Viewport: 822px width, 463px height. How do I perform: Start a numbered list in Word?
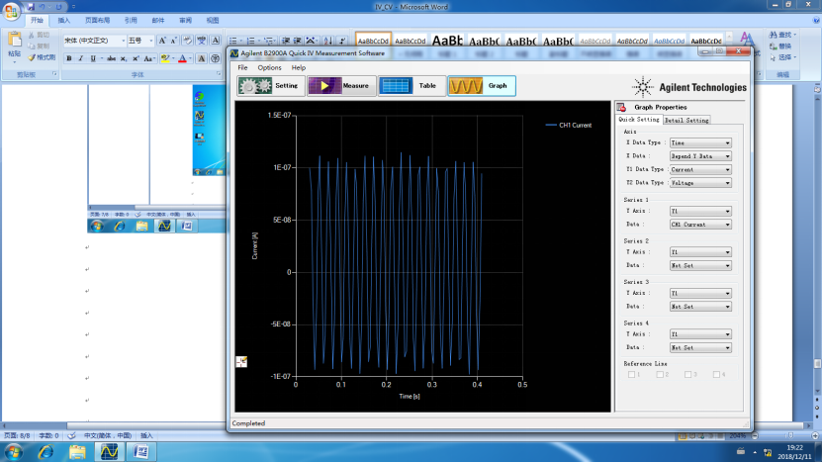(x=251, y=41)
